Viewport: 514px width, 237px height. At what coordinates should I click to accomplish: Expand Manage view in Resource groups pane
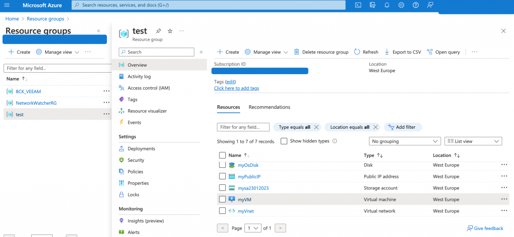(x=58, y=52)
